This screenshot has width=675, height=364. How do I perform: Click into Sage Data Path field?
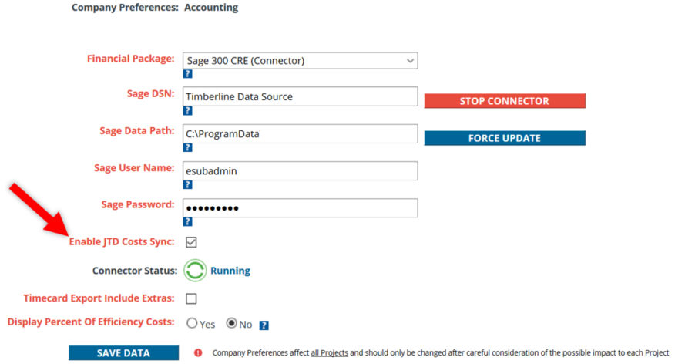(300, 134)
